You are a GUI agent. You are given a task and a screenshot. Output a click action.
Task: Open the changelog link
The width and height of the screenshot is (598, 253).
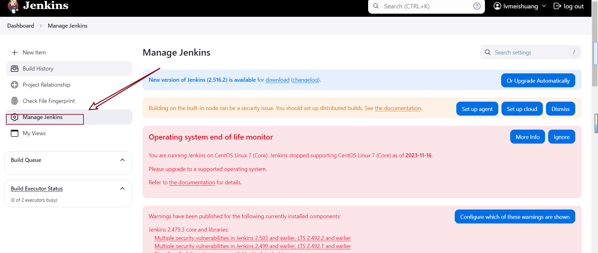click(305, 80)
